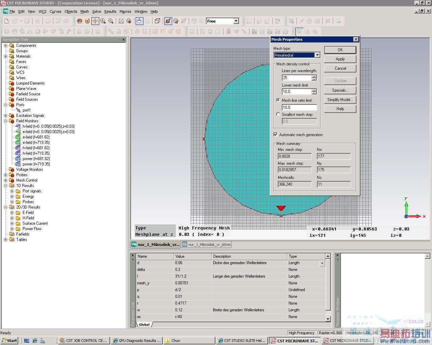
Task: Open the Specials... dialog
Action: [x=340, y=90]
